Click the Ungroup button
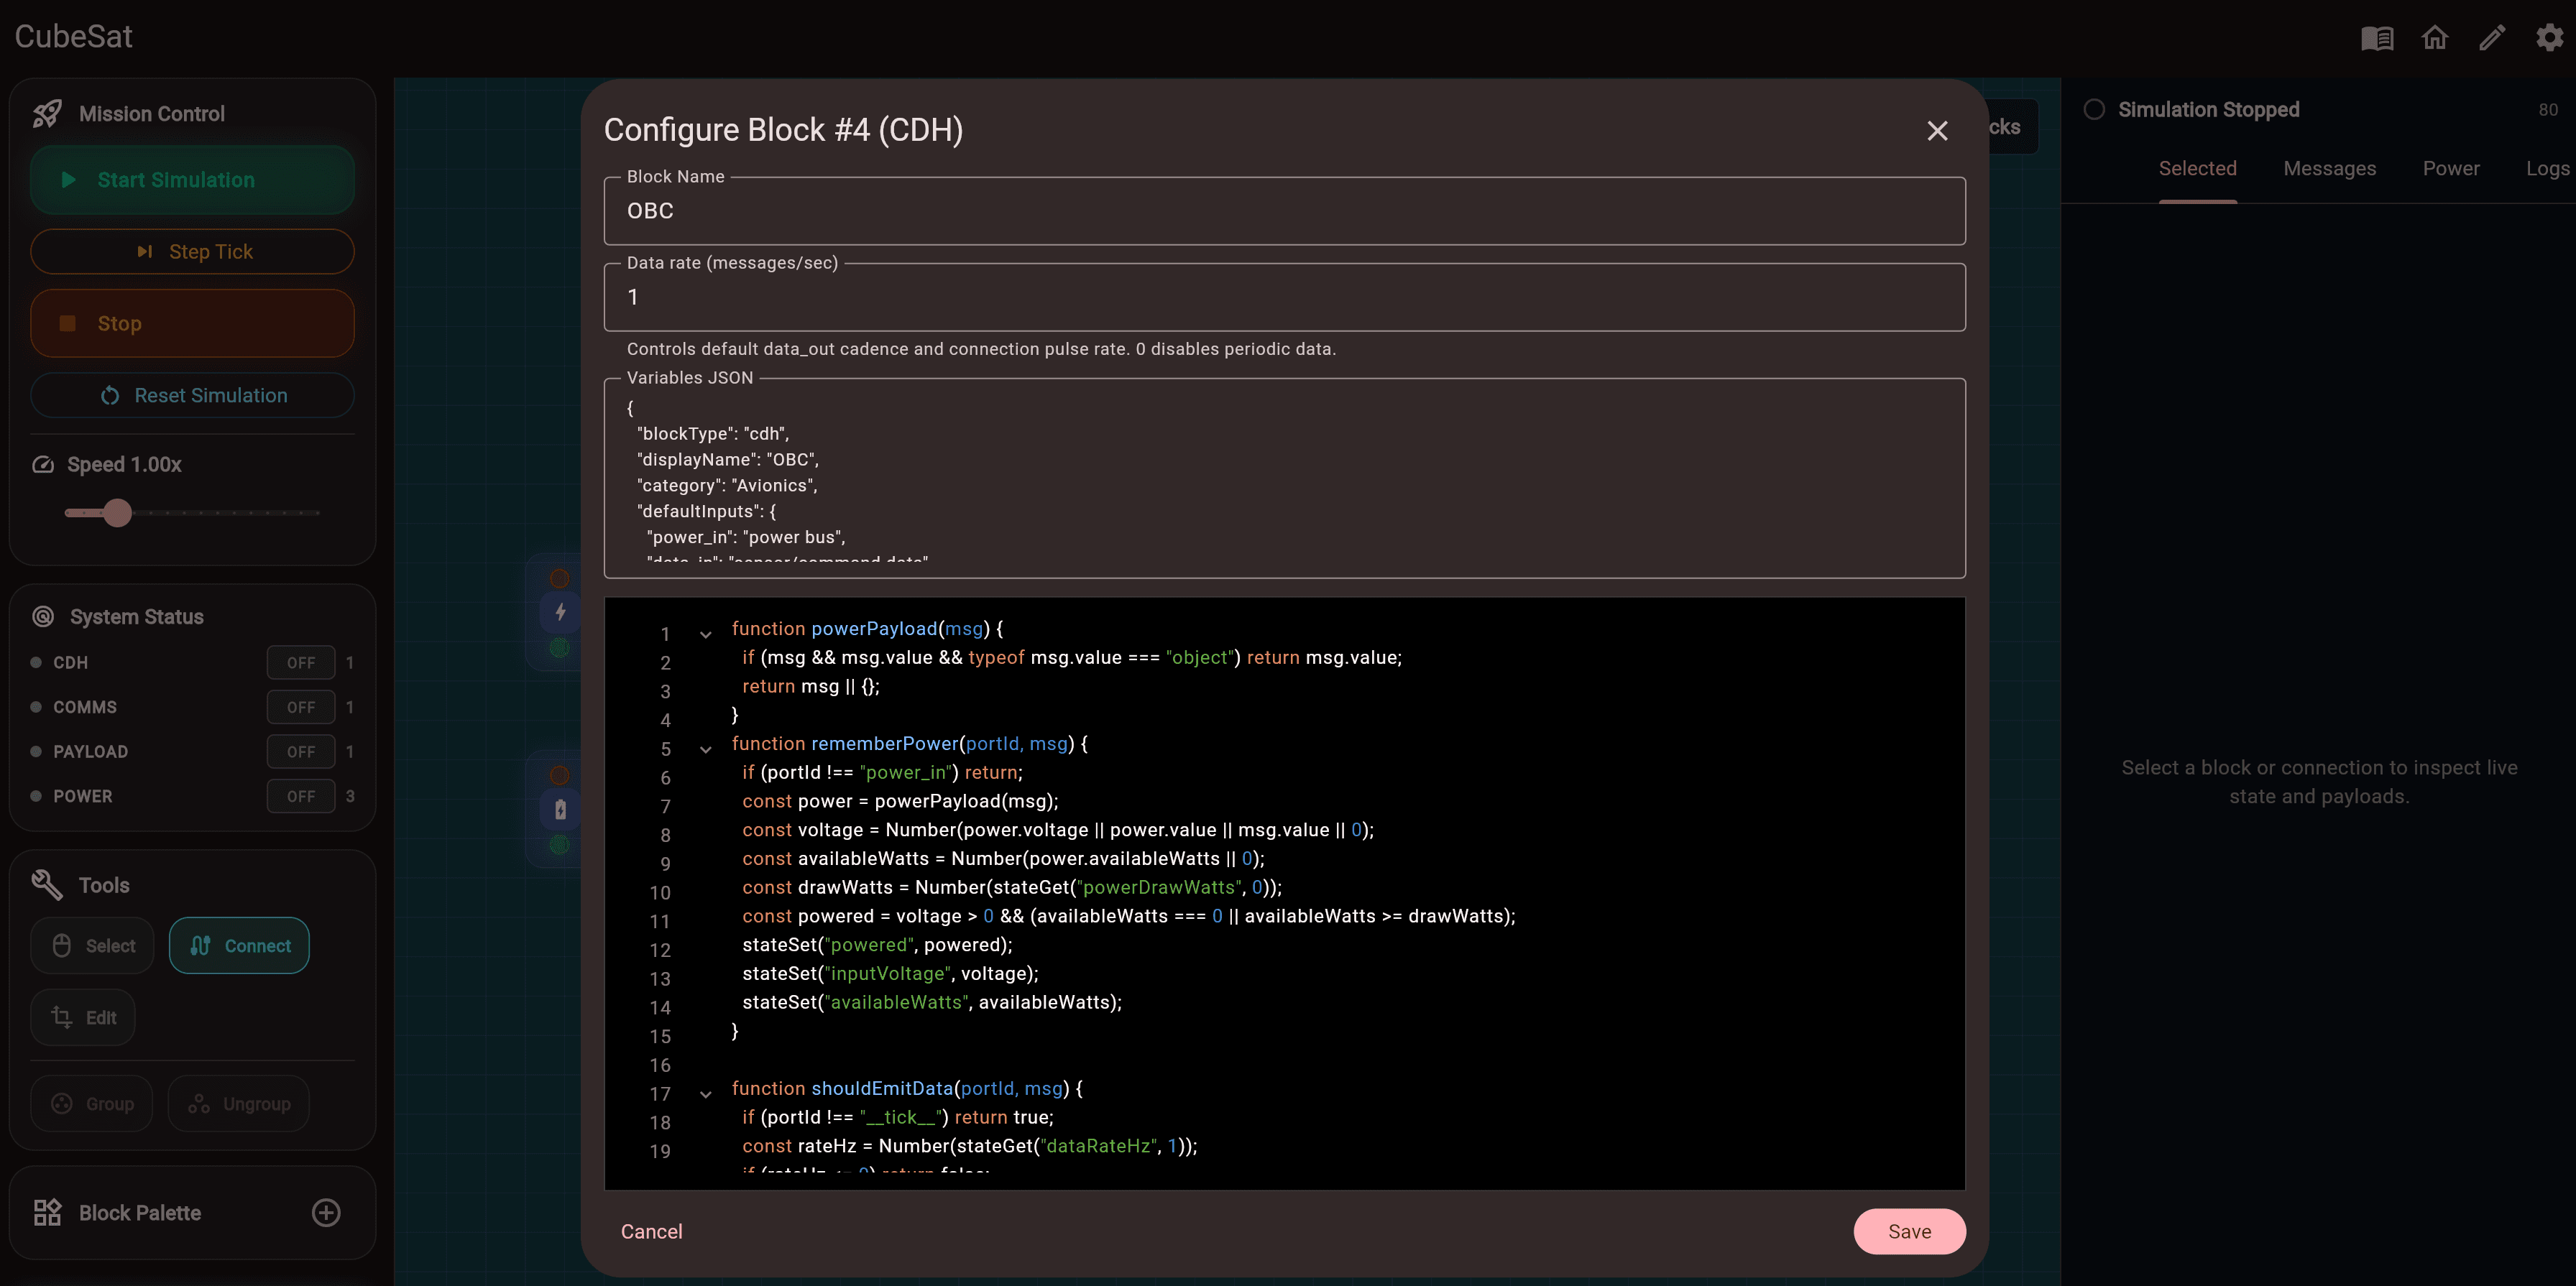The width and height of the screenshot is (2576, 1286). [x=239, y=1104]
